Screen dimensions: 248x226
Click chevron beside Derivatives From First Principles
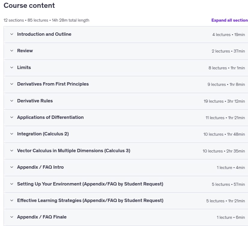click(12, 84)
